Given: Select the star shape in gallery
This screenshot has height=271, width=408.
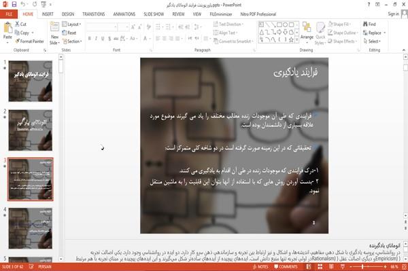Looking at the screenshot, I should pyautogui.click(x=291, y=40).
